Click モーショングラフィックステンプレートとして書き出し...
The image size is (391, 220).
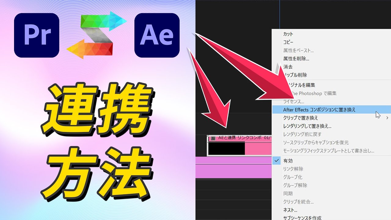click(x=329, y=151)
